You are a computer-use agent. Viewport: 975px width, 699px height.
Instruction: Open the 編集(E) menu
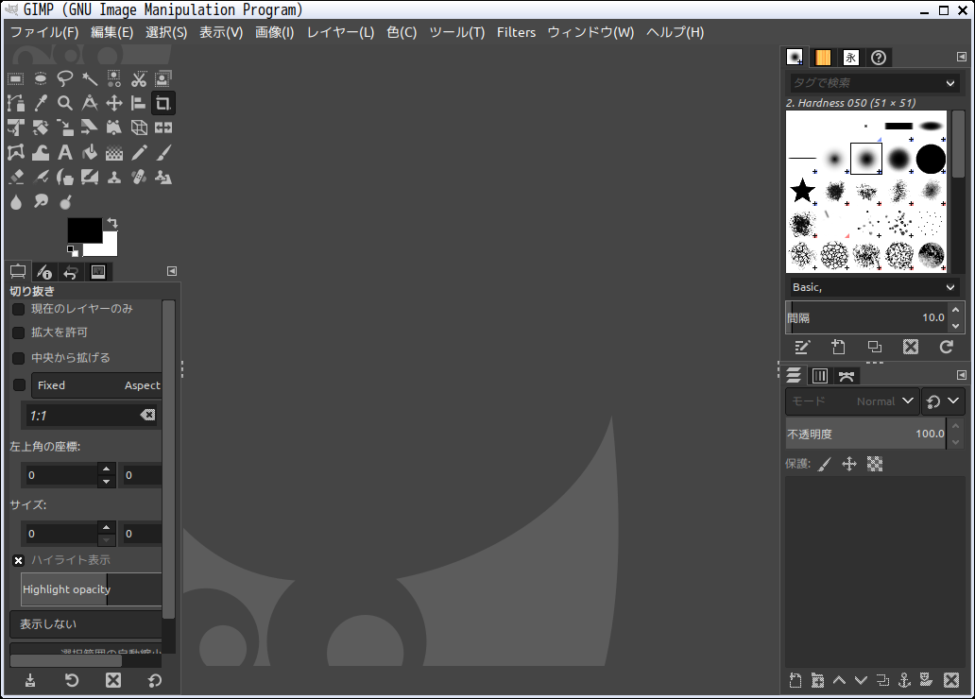pos(111,32)
